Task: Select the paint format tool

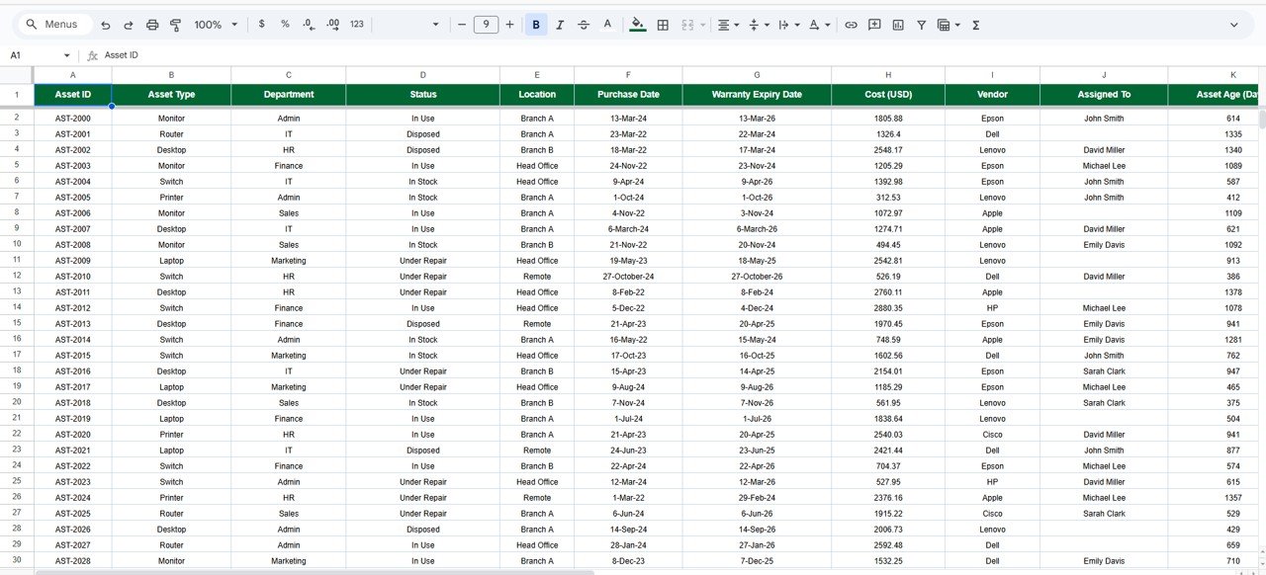Action: 175,25
